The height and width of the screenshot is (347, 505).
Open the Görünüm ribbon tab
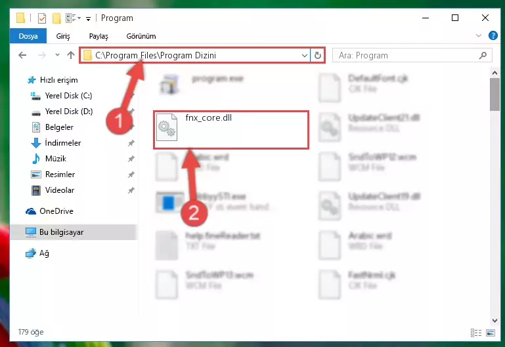[141, 36]
